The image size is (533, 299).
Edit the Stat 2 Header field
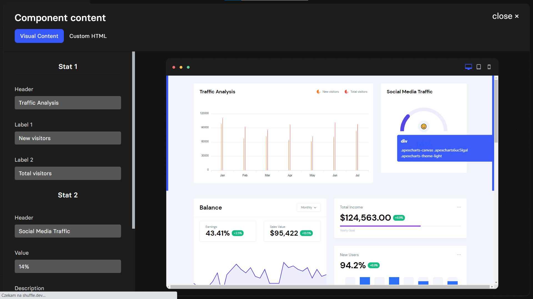tap(68, 231)
